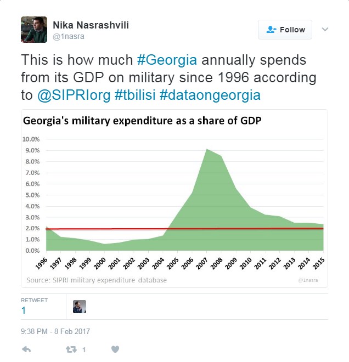
Task: Click the chart title text
Action: (142, 121)
